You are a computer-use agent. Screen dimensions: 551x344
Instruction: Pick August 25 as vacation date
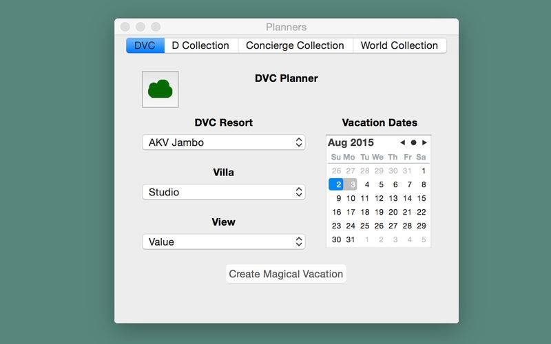[x=365, y=226]
